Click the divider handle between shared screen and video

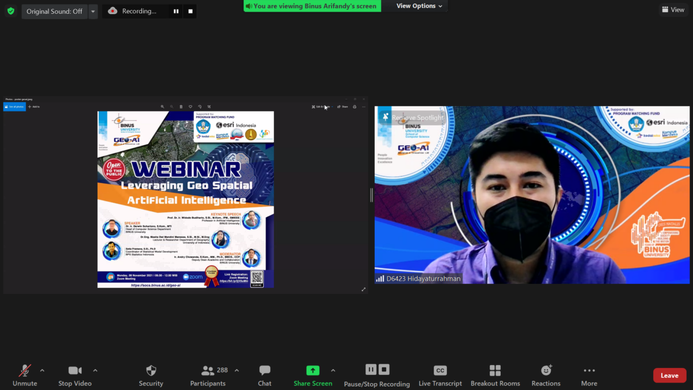[x=371, y=195]
